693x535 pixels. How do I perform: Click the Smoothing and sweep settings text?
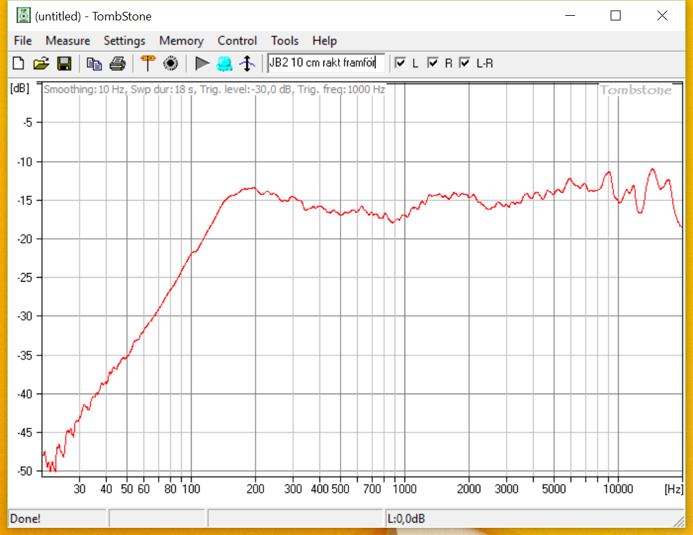click(x=214, y=89)
